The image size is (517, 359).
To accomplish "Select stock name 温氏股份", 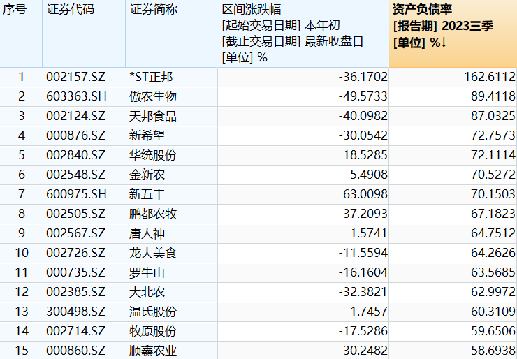I will point(153,312).
